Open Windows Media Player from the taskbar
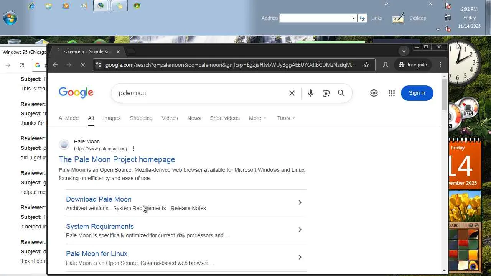 66,6
